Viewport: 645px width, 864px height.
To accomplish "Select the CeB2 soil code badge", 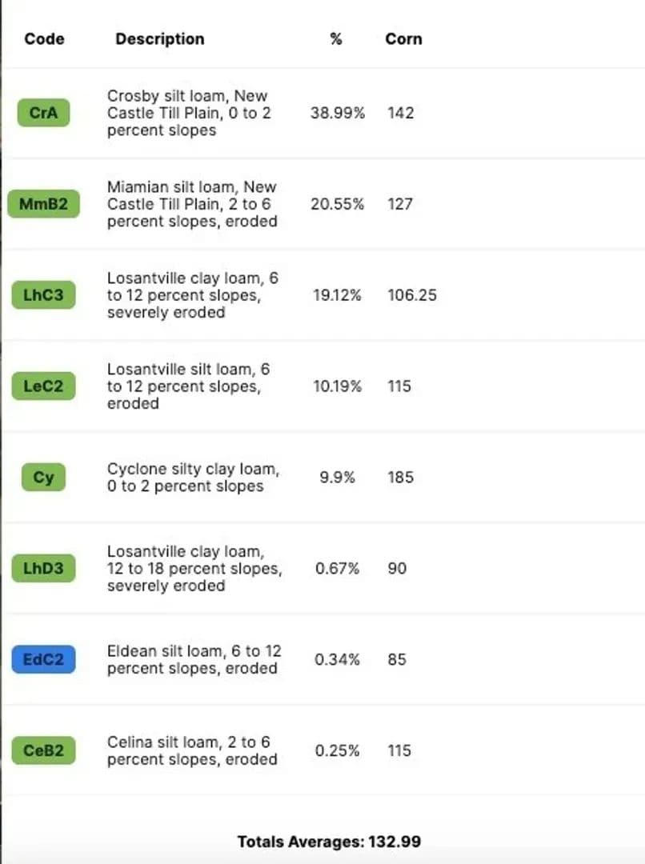I will [x=43, y=751].
